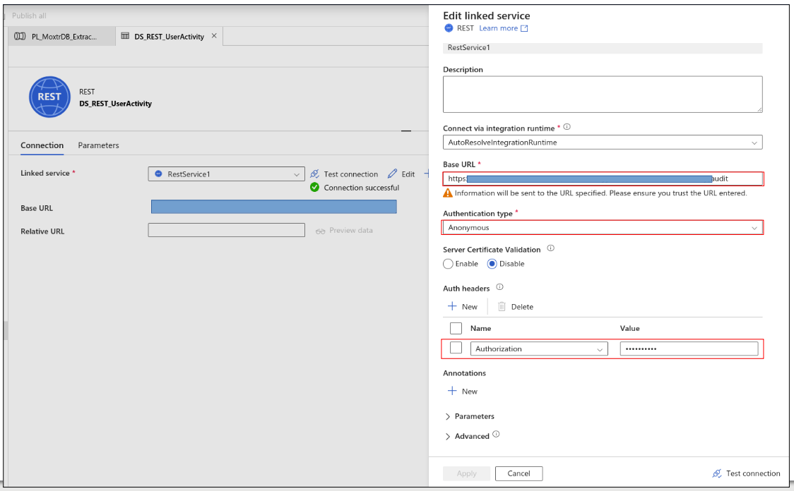Select the Disable certificate validation radio button

click(x=492, y=264)
